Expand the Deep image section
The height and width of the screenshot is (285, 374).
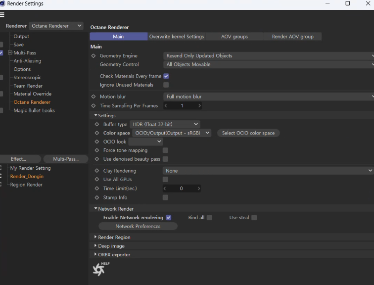95,245
